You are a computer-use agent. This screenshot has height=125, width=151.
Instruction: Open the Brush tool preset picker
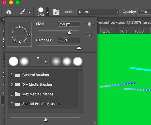(22, 12)
